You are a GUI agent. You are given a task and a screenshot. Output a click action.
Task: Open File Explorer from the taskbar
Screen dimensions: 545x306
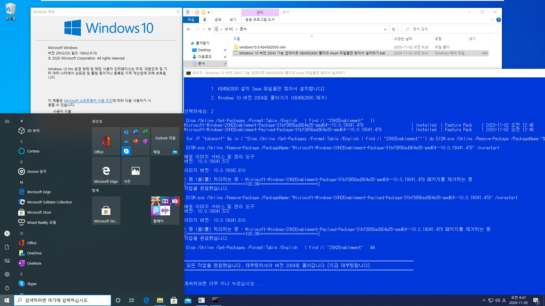pos(160,300)
